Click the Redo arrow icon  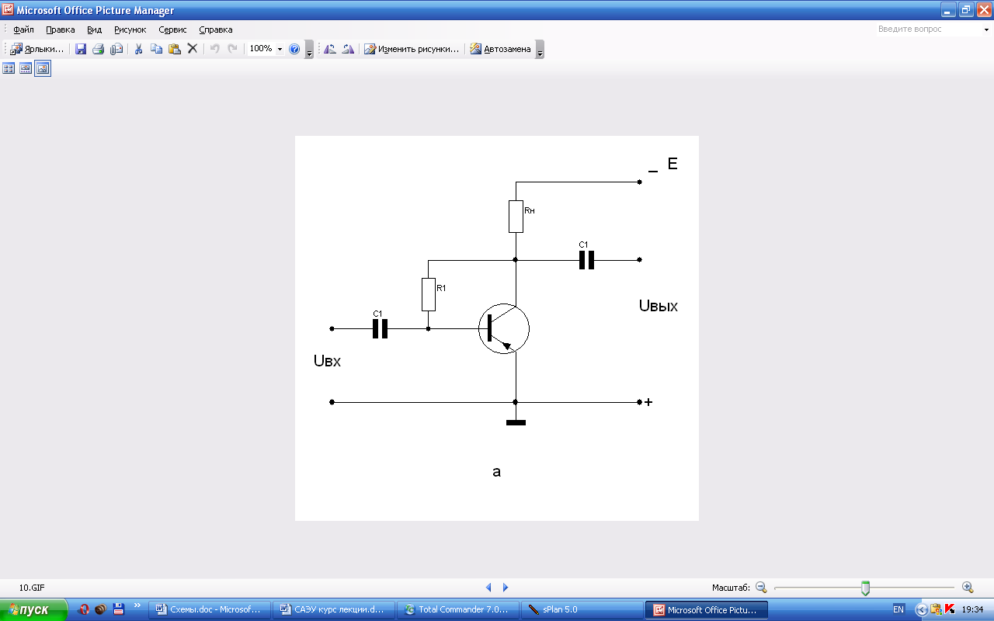(x=232, y=49)
